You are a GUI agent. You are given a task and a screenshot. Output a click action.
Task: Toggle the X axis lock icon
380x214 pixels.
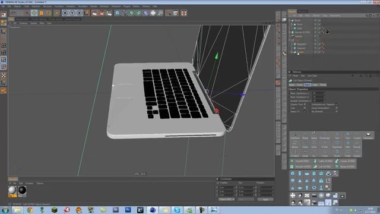(x=65, y=13)
